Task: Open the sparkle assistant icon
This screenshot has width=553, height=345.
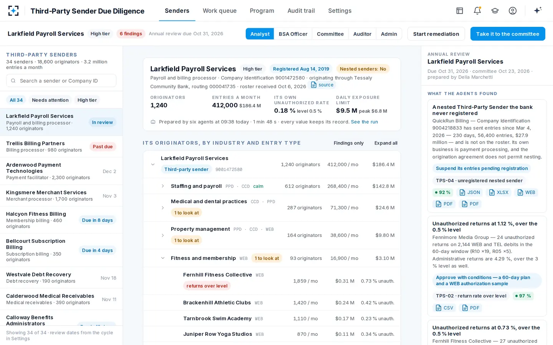Action: click(538, 10)
